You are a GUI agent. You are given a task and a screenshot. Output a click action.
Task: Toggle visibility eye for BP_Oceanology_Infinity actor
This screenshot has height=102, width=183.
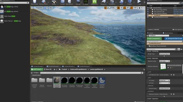148,10
